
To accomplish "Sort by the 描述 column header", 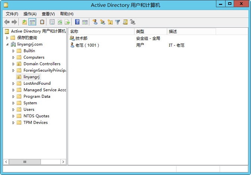I will click(x=192, y=31).
